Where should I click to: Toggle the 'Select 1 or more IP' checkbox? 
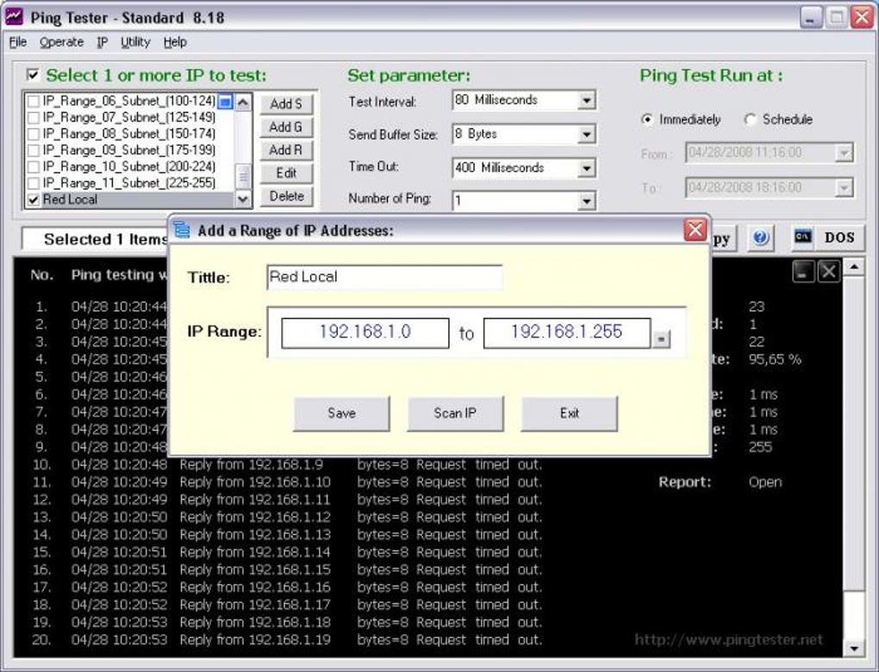pos(33,75)
